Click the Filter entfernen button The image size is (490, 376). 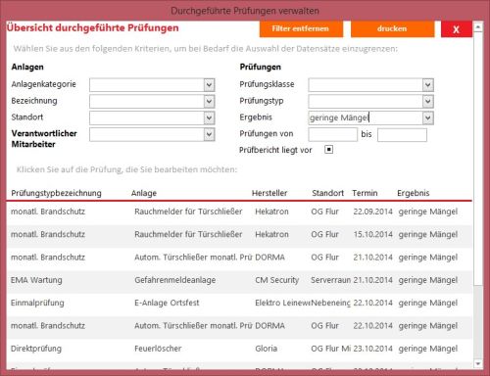point(301,28)
